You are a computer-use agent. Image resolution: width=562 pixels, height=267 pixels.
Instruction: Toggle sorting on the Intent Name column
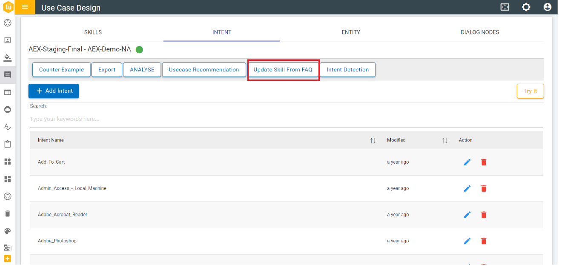[373, 140]
